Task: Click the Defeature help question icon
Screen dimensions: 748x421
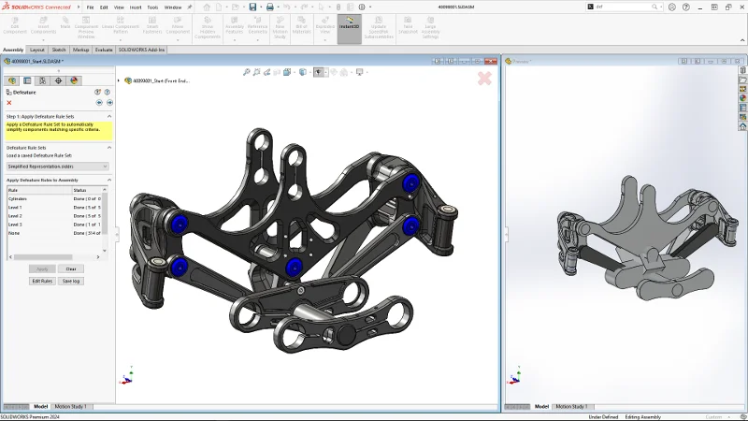Action: point(108,92)
